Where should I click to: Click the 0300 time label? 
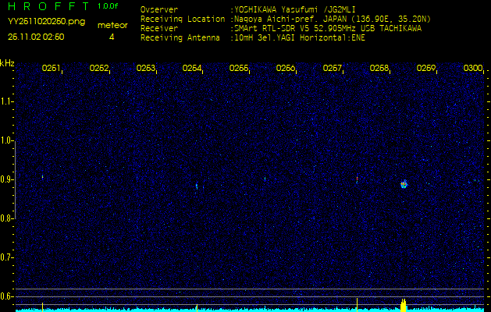[473, 68]
